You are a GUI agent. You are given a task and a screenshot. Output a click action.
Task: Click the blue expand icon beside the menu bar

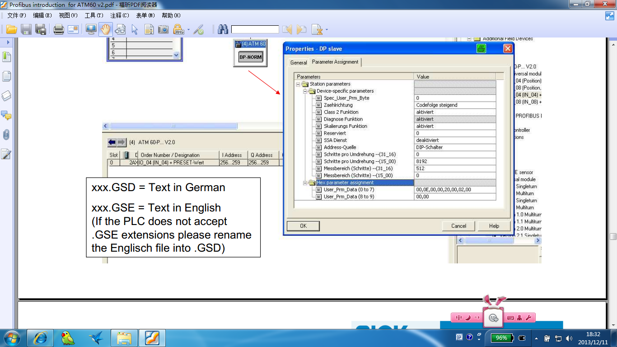(x=610, y=16)
